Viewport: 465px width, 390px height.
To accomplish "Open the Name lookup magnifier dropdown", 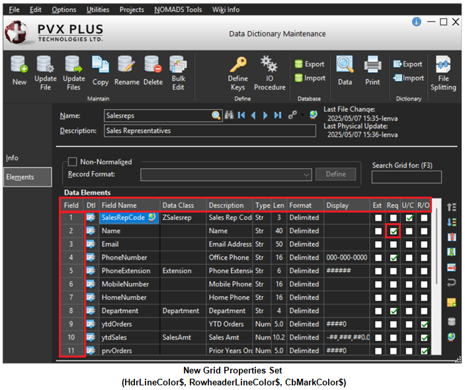I will (216, 115).
